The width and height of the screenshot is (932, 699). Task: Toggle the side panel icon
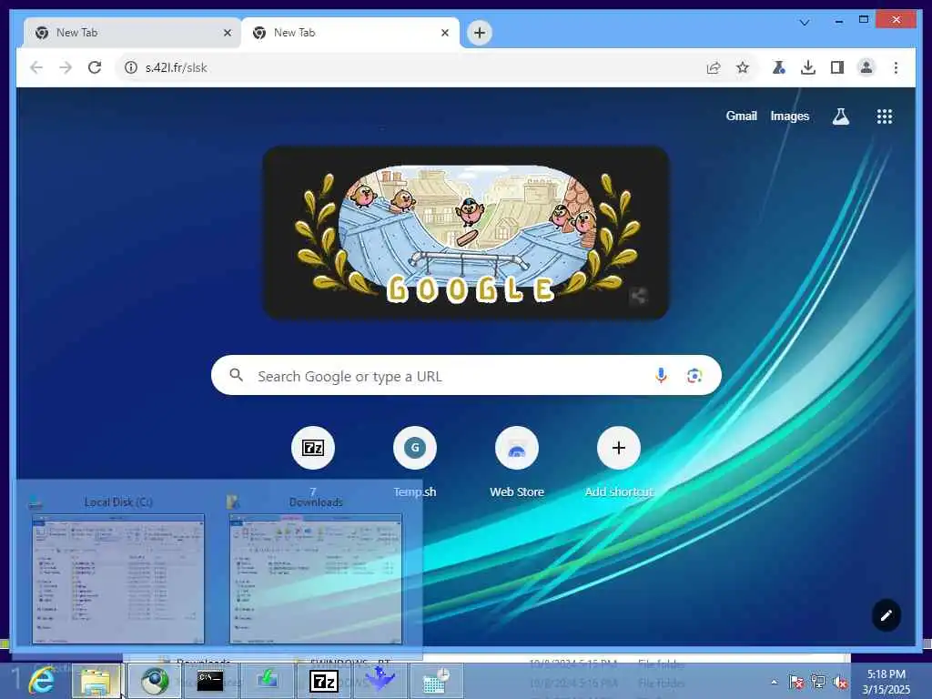[837, 67]
